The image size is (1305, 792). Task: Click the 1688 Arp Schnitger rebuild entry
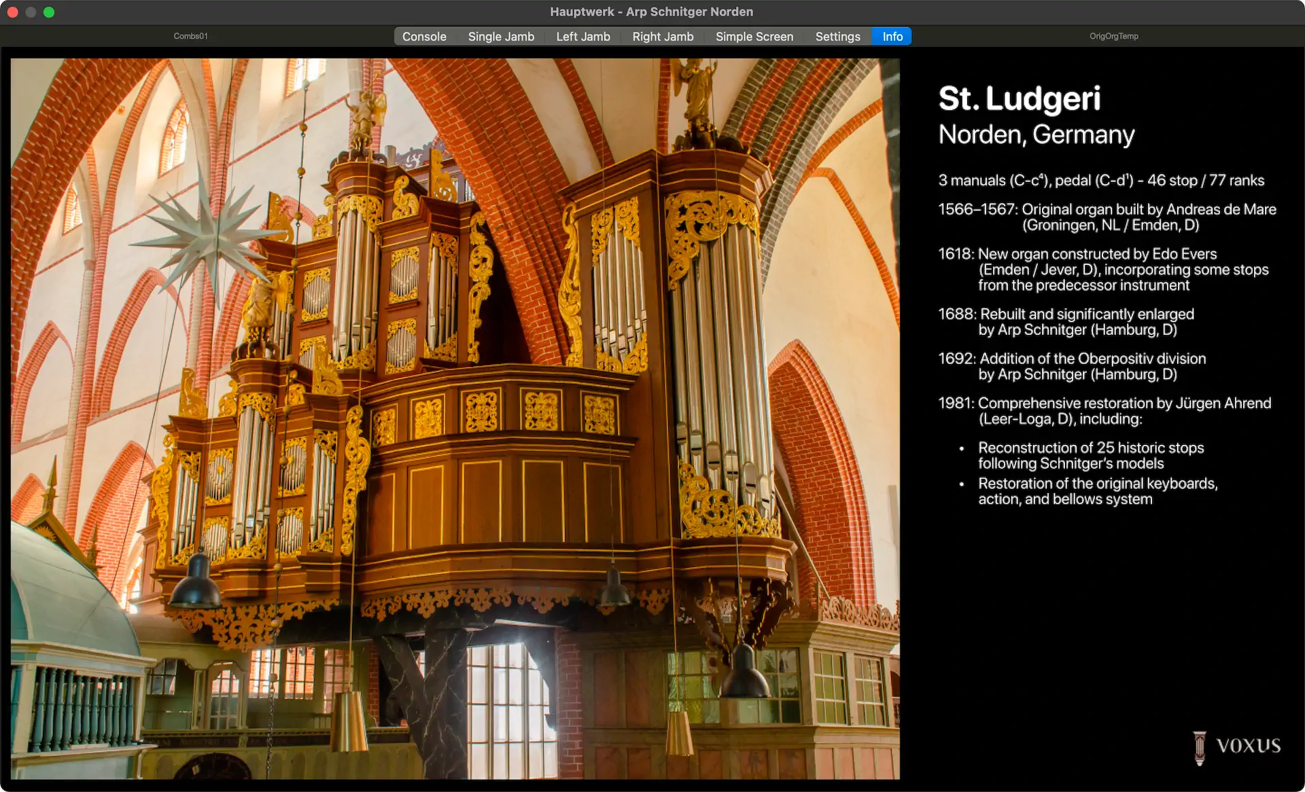[x=1065, y=322]
